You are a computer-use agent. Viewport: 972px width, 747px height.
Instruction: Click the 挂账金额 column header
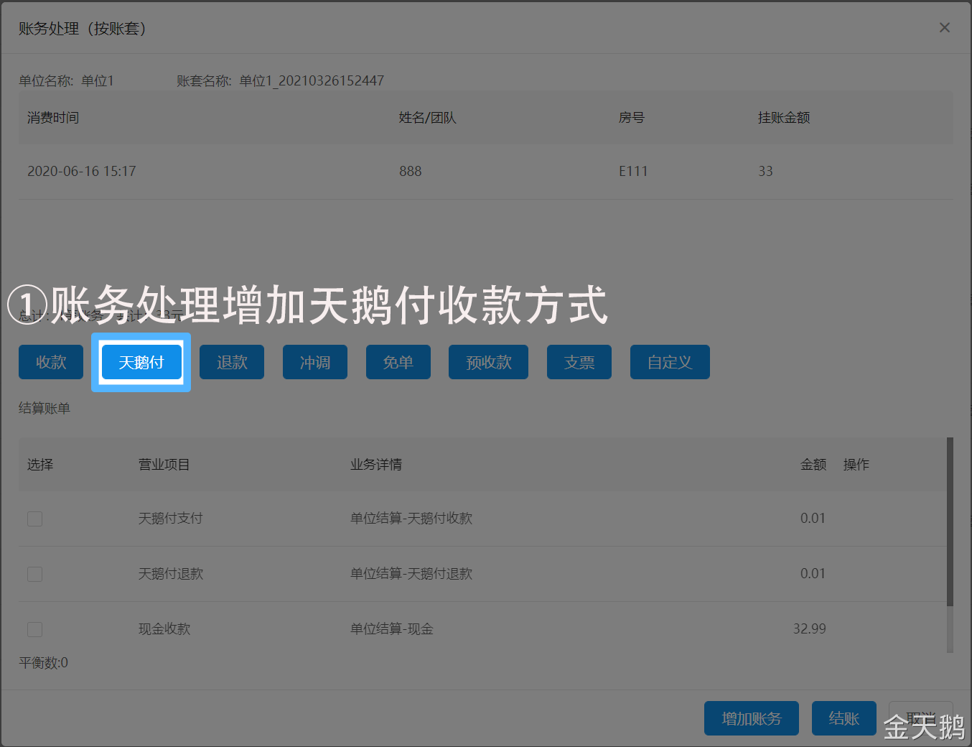(x=784, y=118)
